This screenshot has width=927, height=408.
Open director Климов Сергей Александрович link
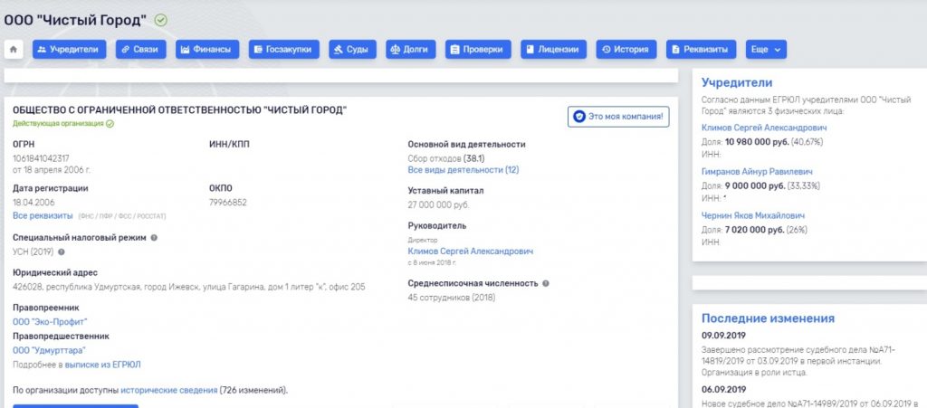coord(470,251)
